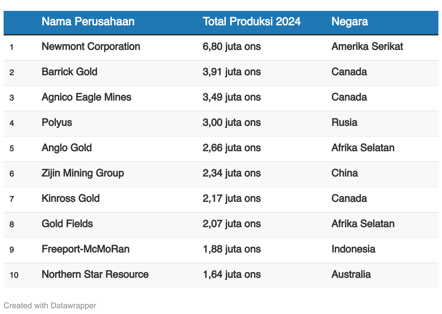Click the Total Produksi 2024 column header
This screenshot has width=442, height=314.
tap(251, 22)
